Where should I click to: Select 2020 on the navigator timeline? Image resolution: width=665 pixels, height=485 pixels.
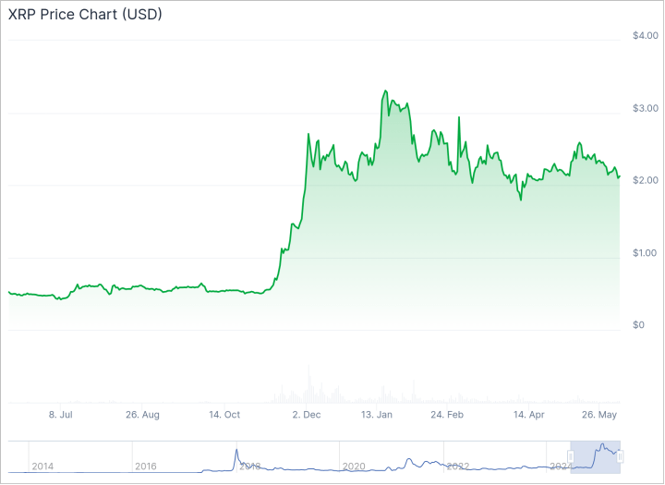[x=353, y=467]
